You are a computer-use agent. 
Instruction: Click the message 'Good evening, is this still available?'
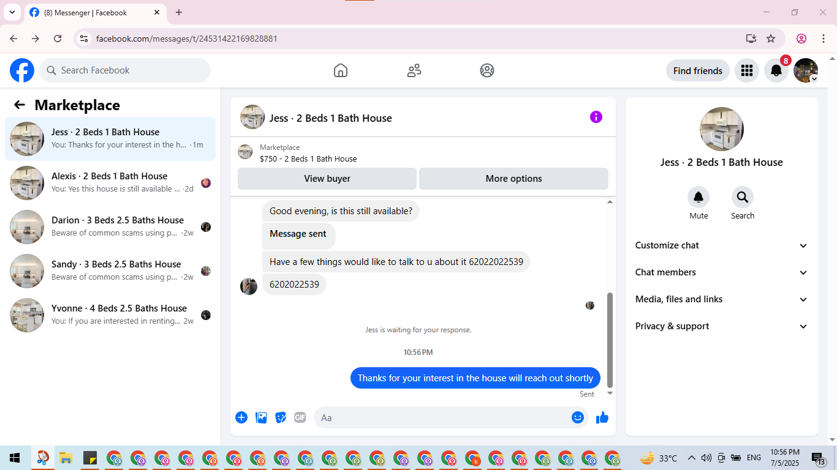click(341, 211)
